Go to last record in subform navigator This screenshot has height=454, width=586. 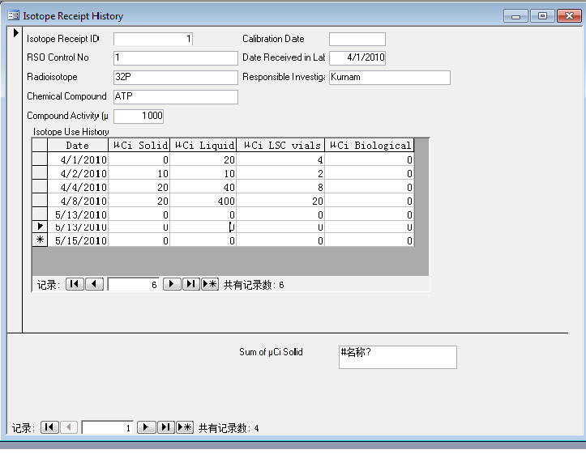(191, 284)
